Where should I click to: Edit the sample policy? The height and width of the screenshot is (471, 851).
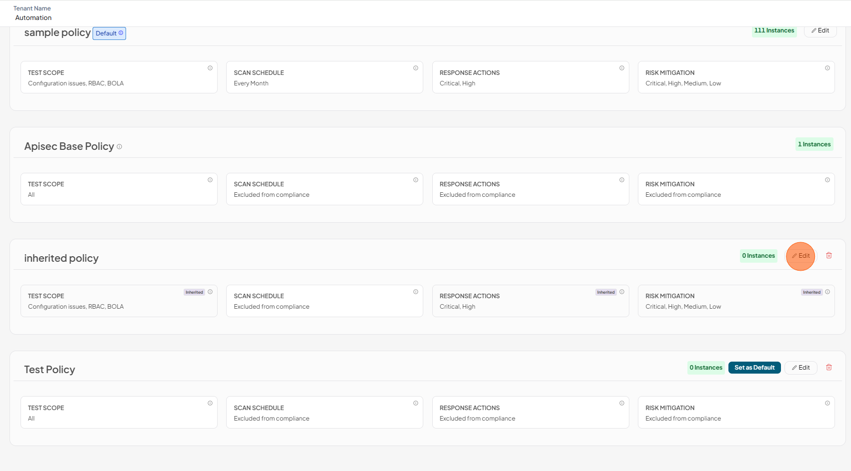pyautogui.click(x=820, y=30)
